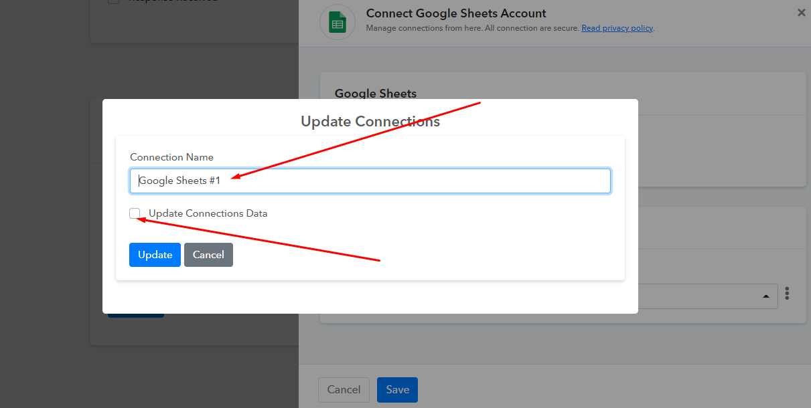Viewport: 811px width, 408px height.
Task: Click the Google Sheets logo icon
Action: tap(338, 23)
